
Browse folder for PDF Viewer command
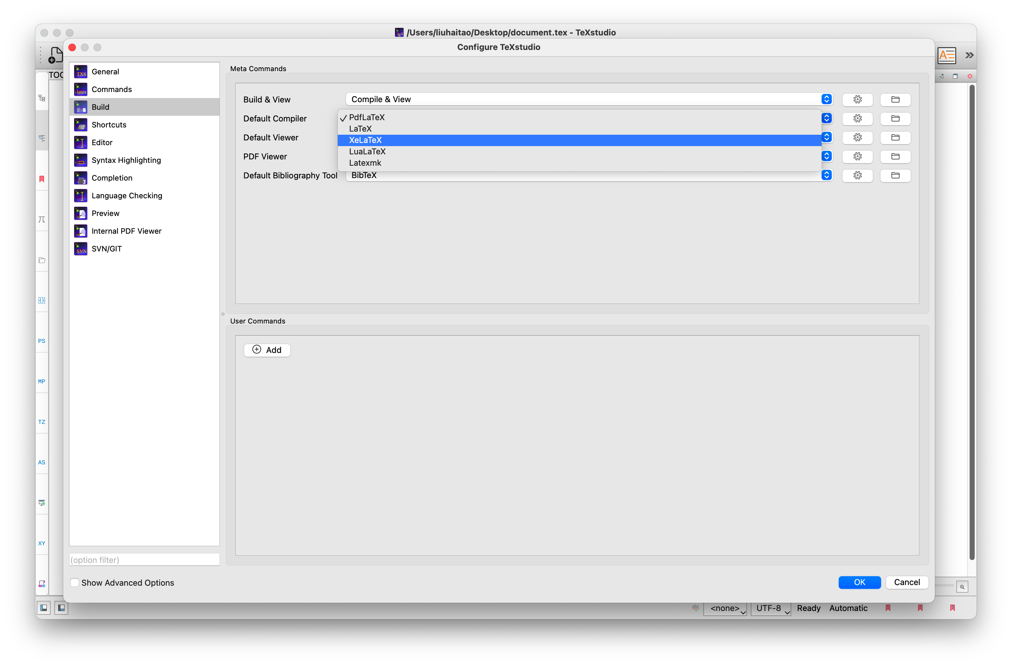(895, 157)
